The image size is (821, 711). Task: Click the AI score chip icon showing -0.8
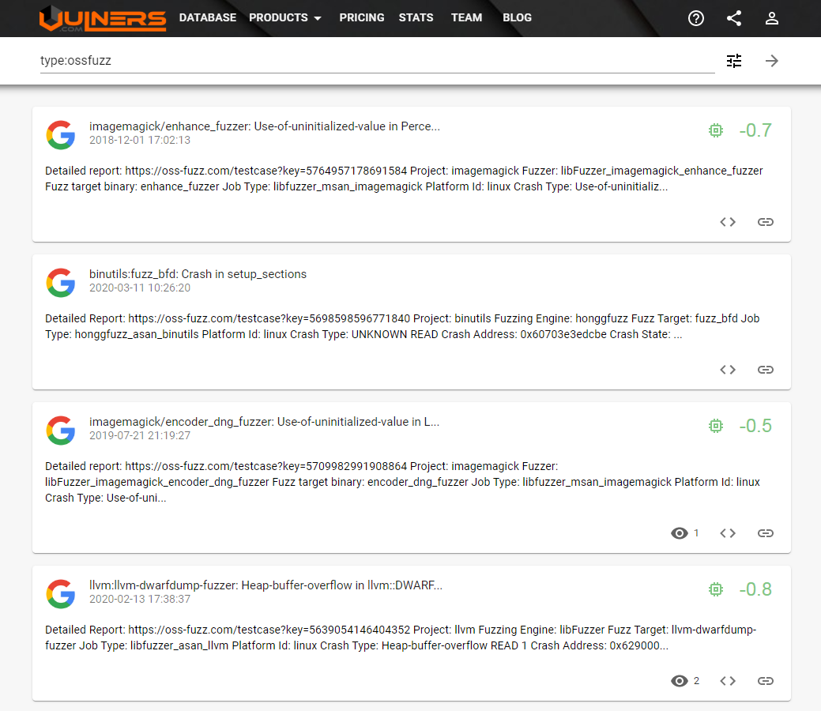[x=716, y=589]
